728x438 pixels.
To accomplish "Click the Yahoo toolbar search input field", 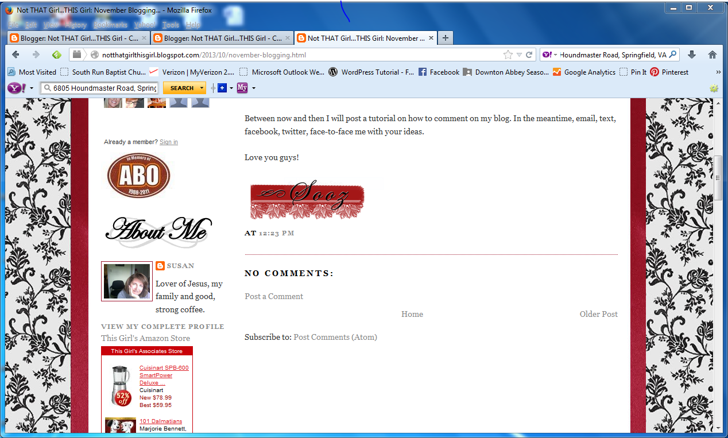I will pos(104,88).
